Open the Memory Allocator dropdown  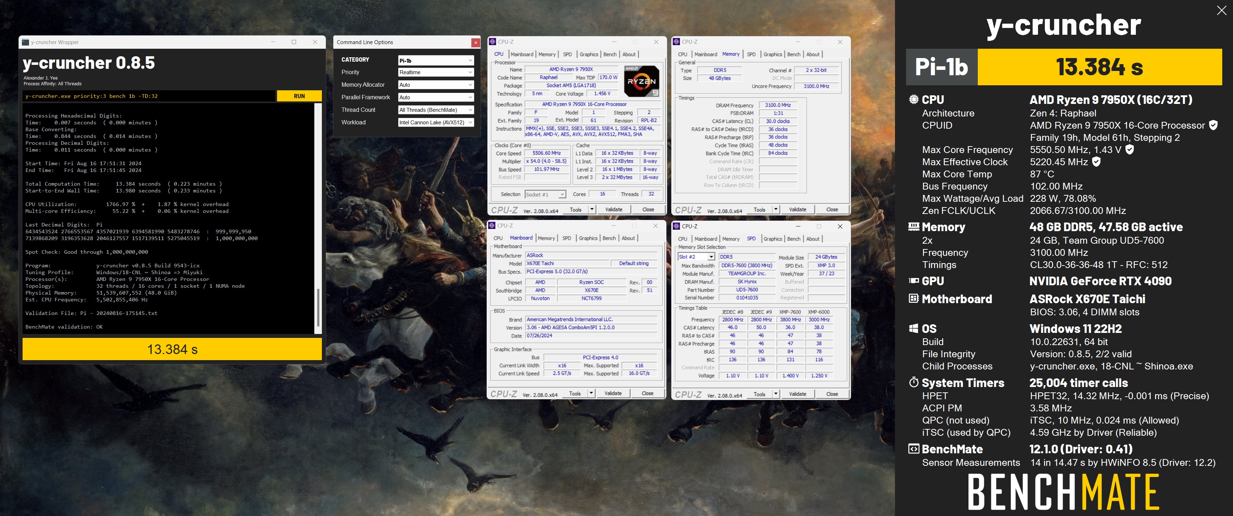[435, 85]
